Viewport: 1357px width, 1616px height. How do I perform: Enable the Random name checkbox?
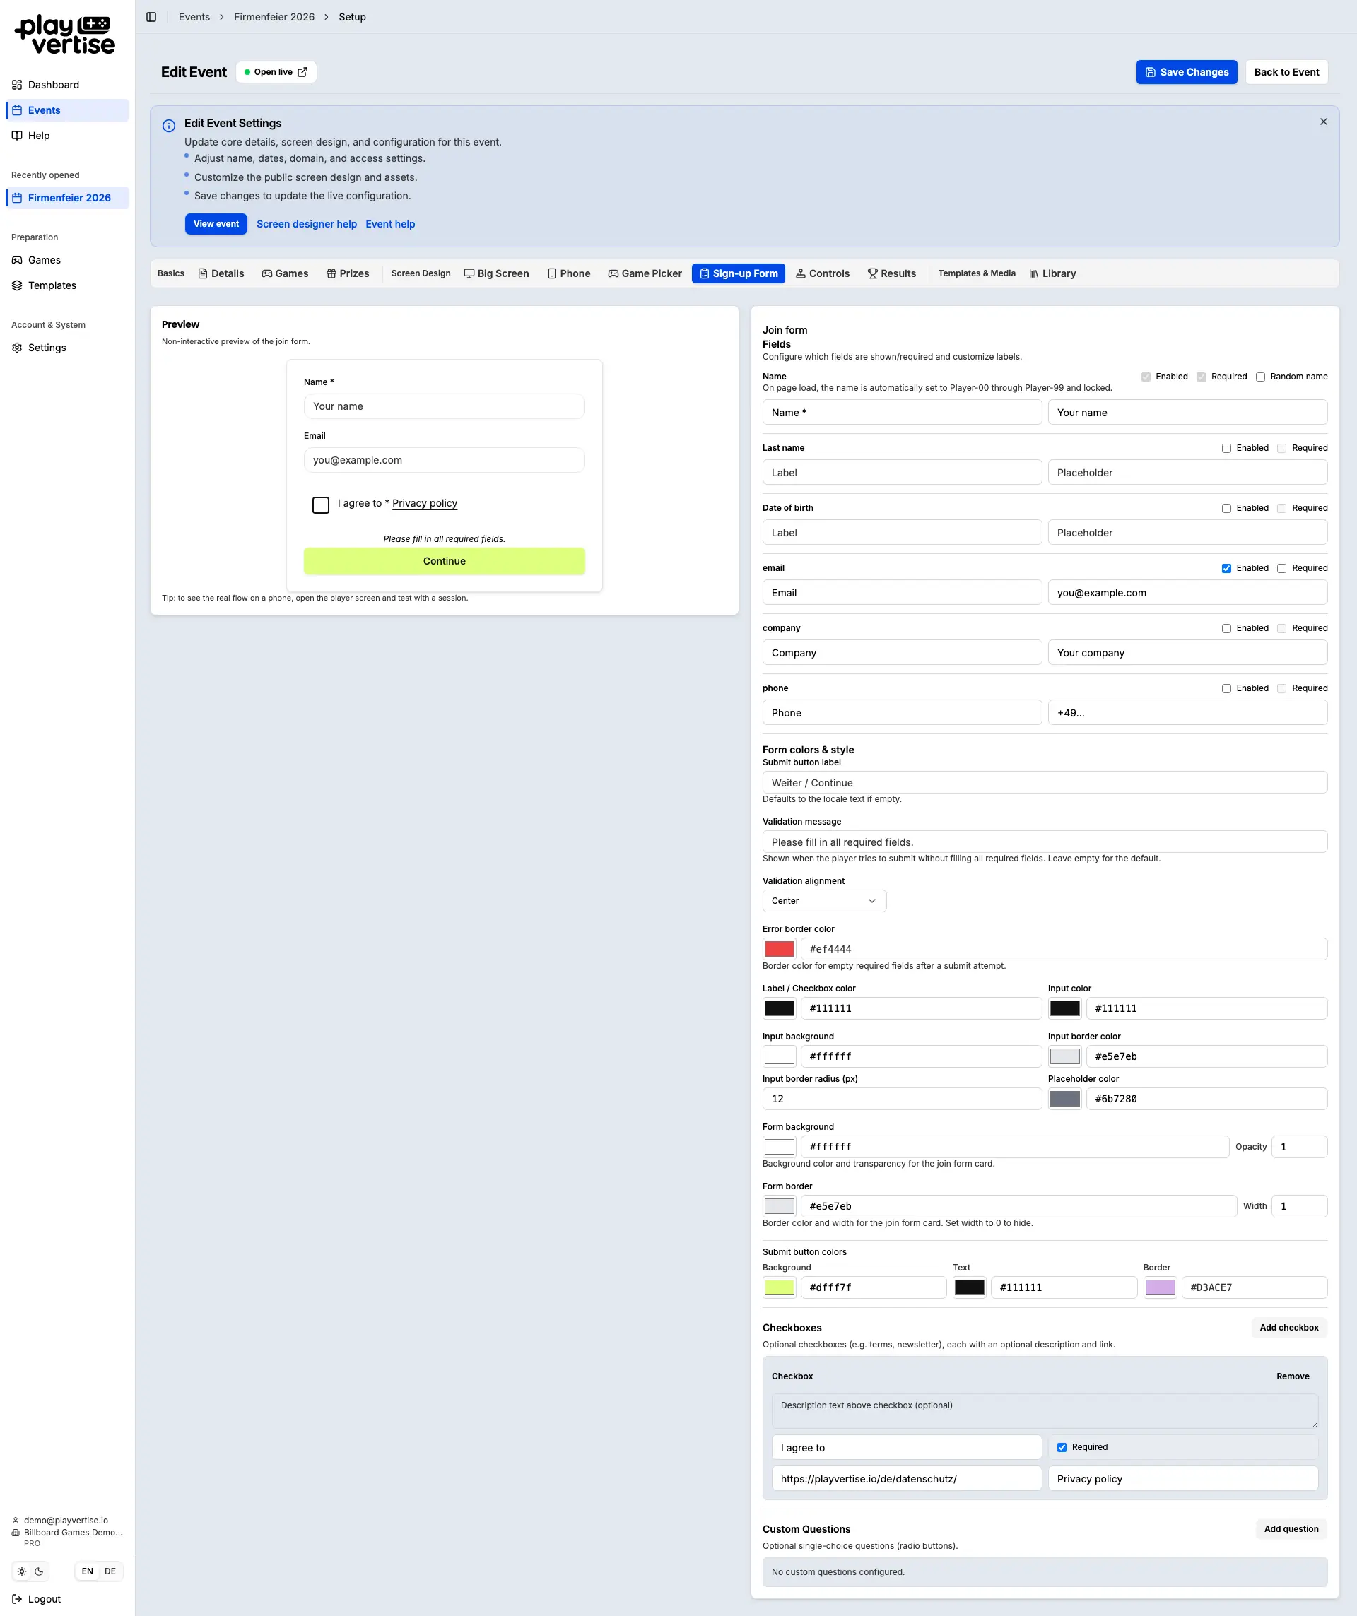point(1260,377)
